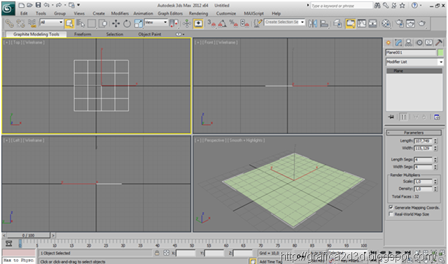Expand the InfoCenter search arrow
This screenshot has width=448, height=264.
pyautogui.click(x=308, y=5)
